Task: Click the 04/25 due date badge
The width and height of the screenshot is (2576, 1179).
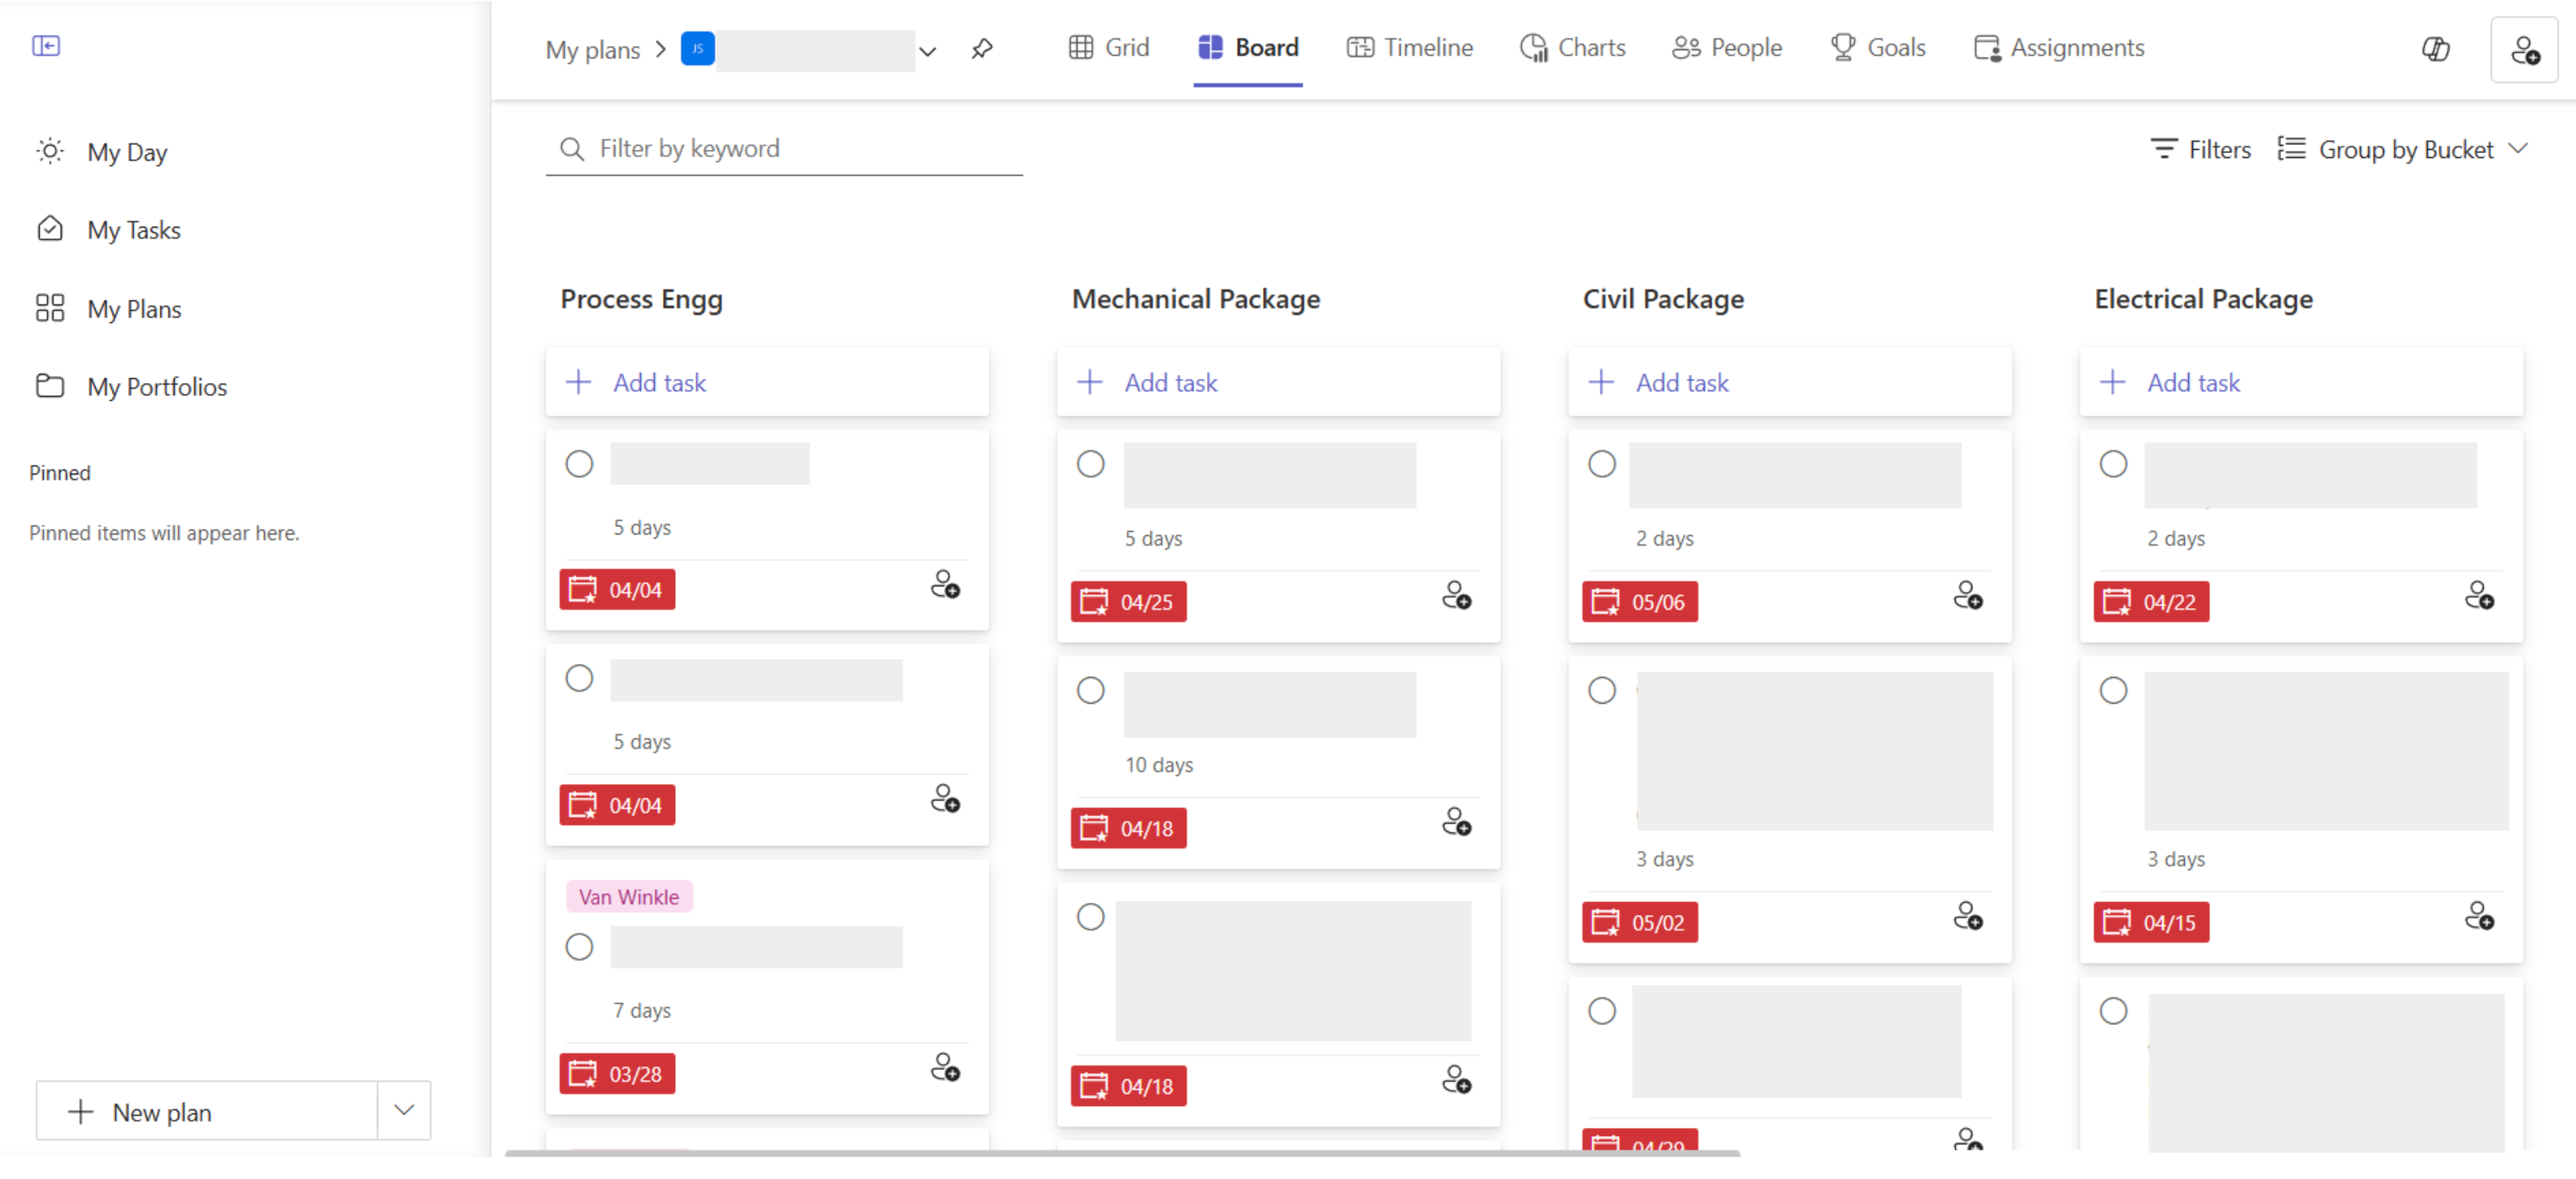Action: point(1128,602)
